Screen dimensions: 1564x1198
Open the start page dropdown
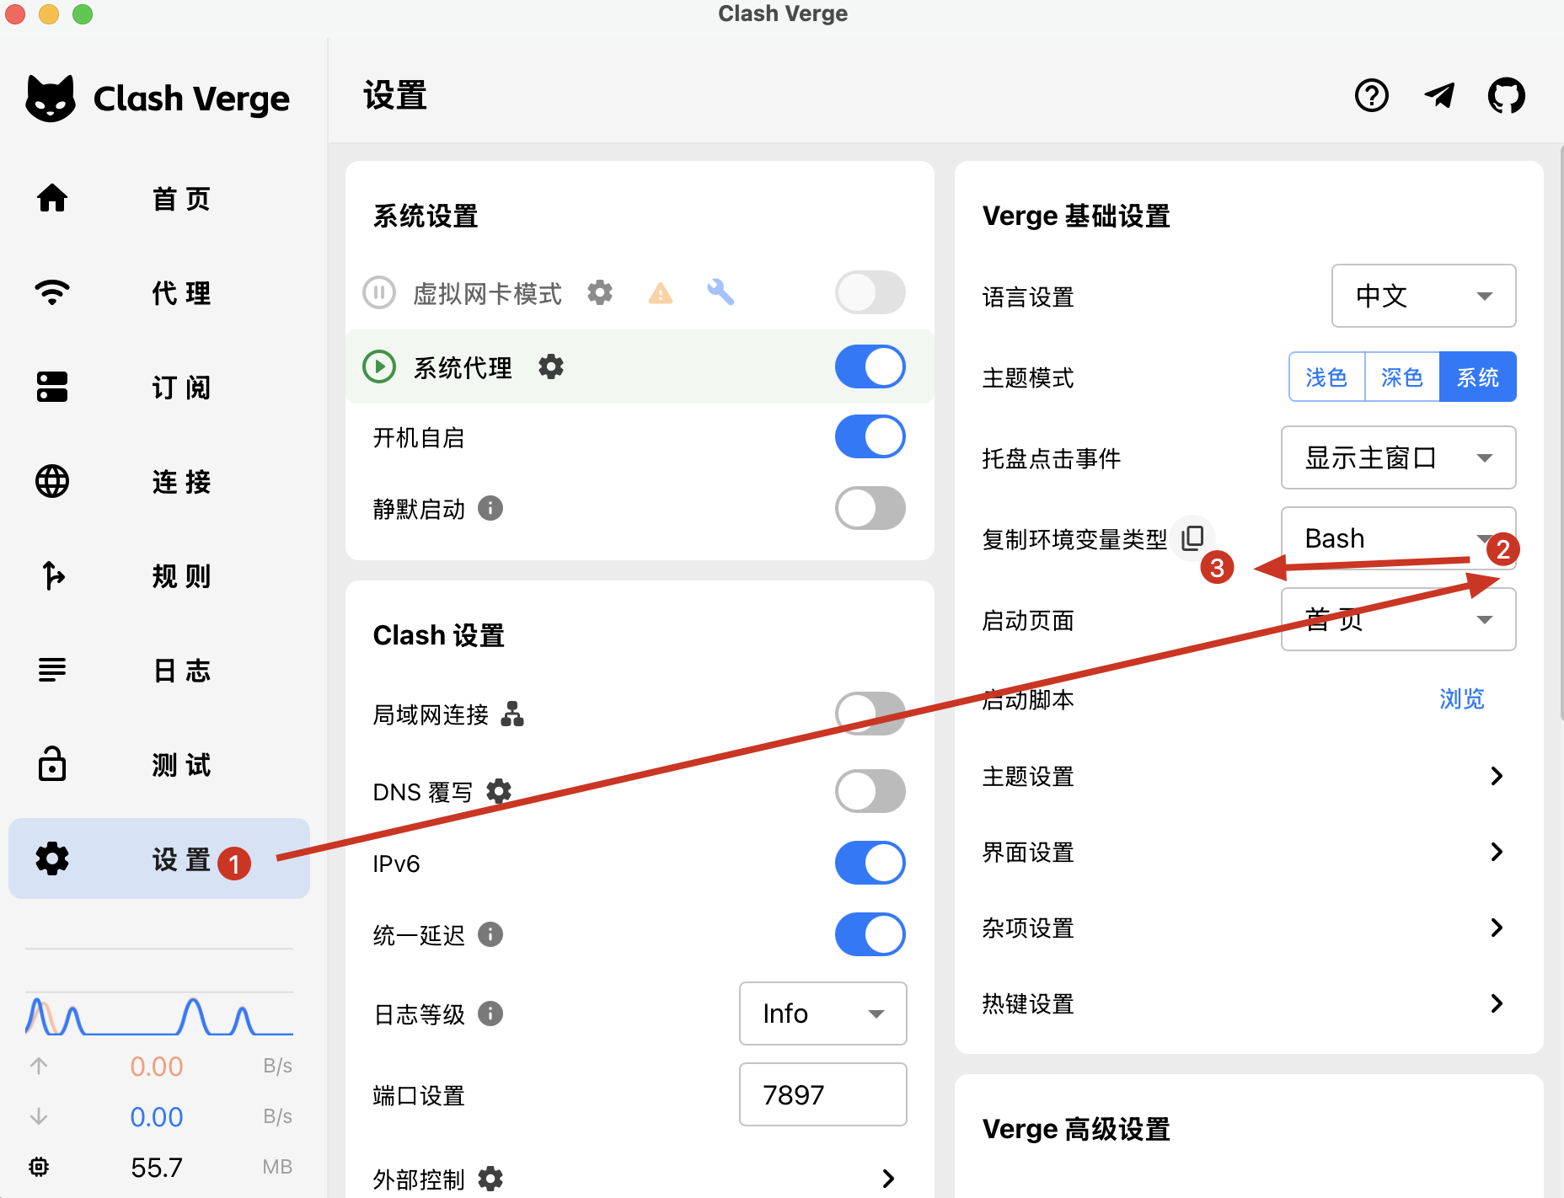pos(1398,619)
